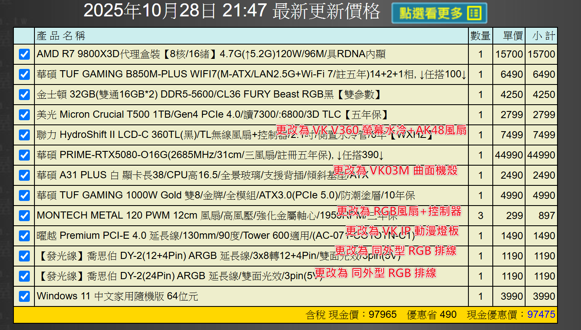Click quantity 1 in the Windows 11 row
The width and height of the screenshot is (581, 330).
coord(481,297)
